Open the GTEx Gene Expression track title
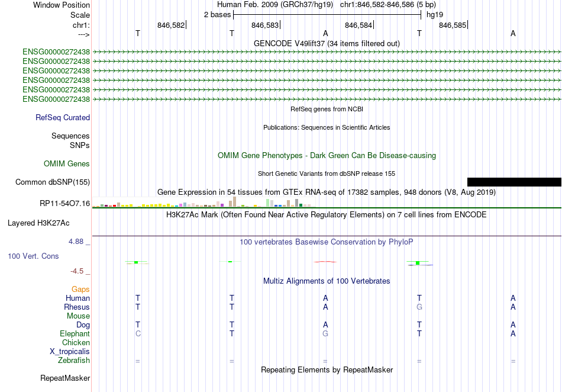The width and height of the screenshot is (562, 392). coord(327,192)
